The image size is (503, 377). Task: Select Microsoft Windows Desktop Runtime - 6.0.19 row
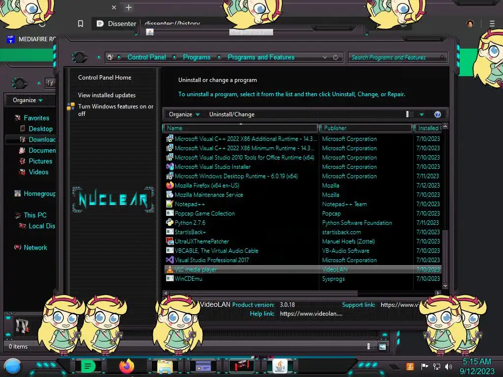pos(303,176)
